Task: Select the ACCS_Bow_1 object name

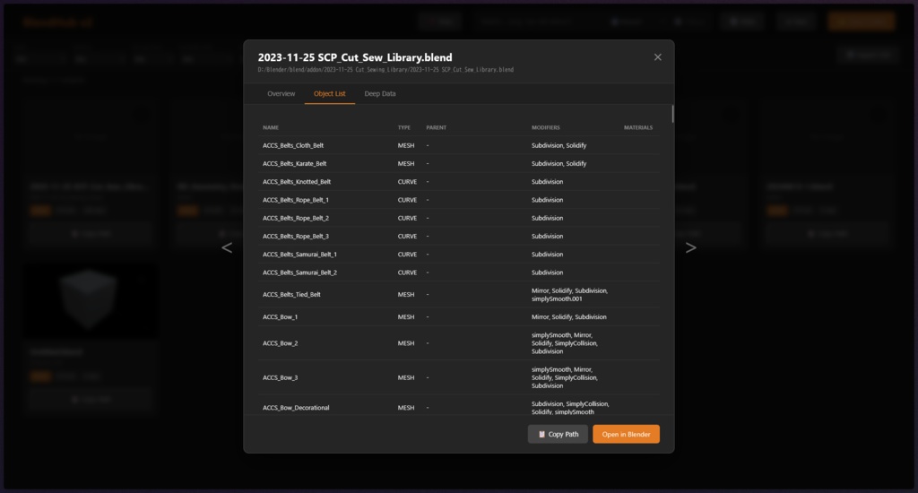Action: pyautogui.click(x=280, y=316)
